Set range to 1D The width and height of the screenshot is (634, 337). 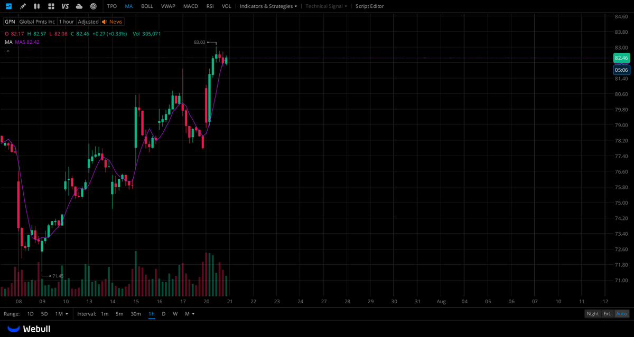click(30, 314)
